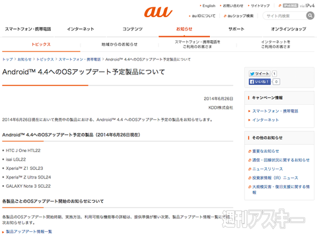This screenshot has width=317, height=241.
Task: Click the search magnifier button
Action: 310,16
